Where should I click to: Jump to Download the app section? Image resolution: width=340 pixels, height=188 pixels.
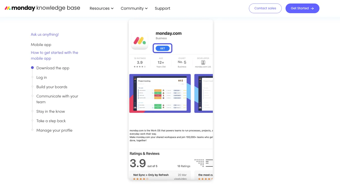tap(53, 68)
